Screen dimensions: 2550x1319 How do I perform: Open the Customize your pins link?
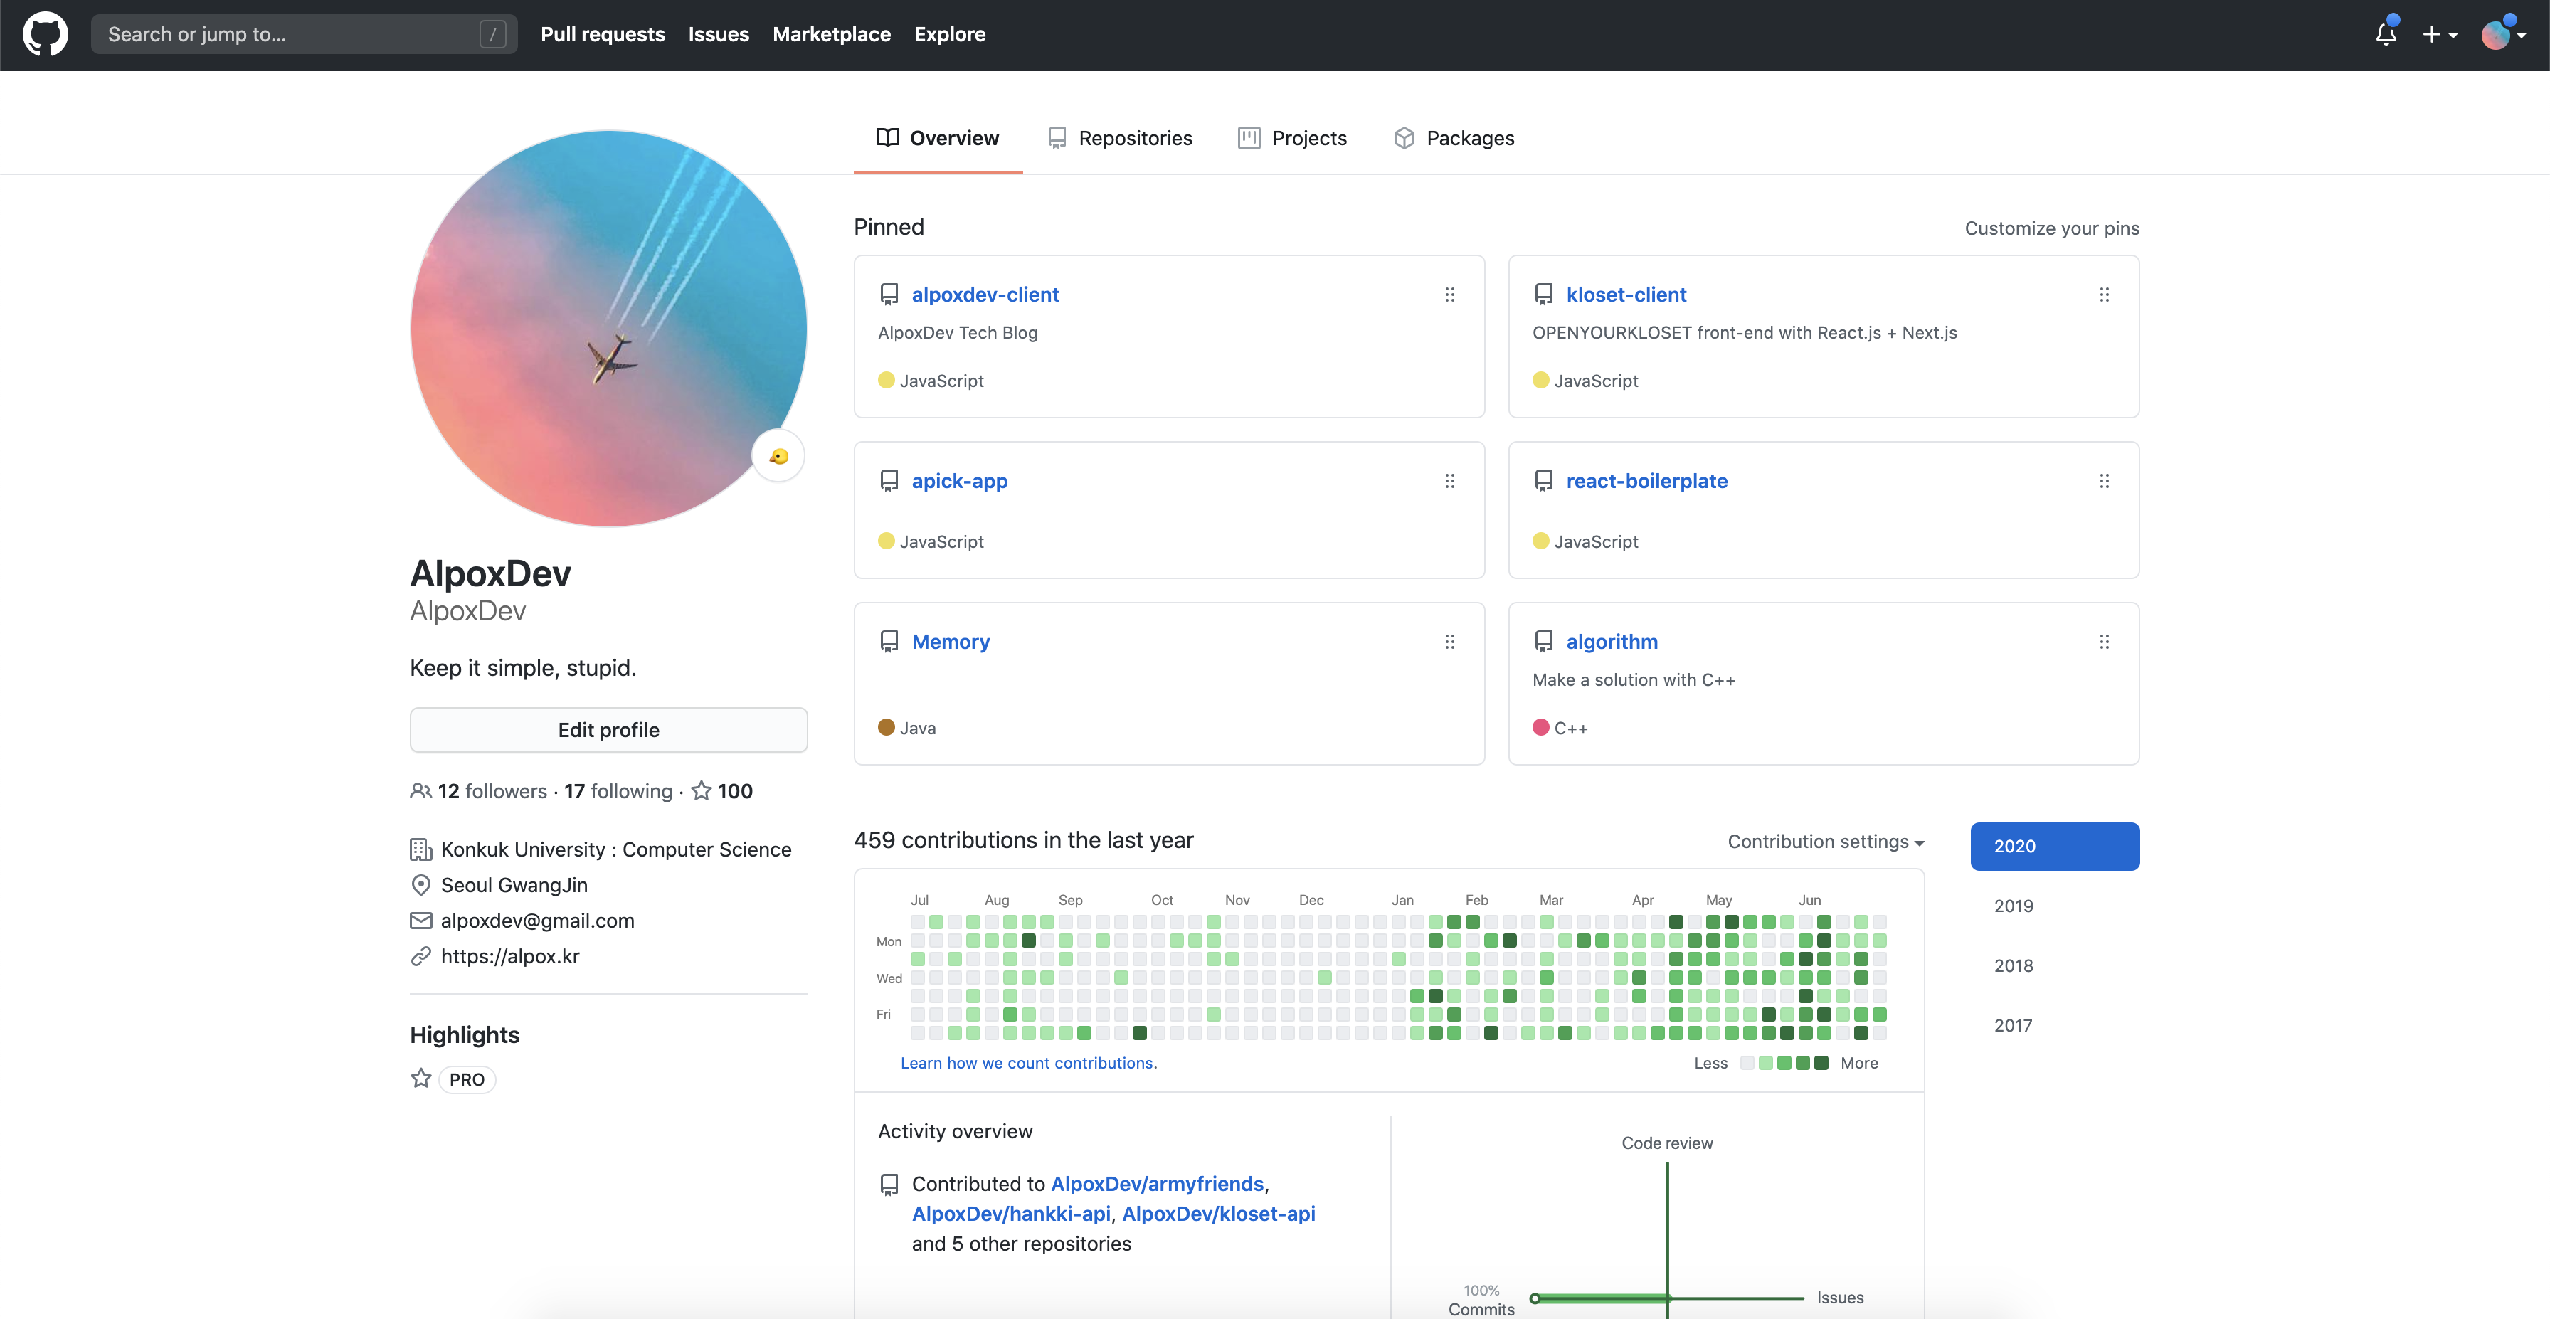(2051, 228)
